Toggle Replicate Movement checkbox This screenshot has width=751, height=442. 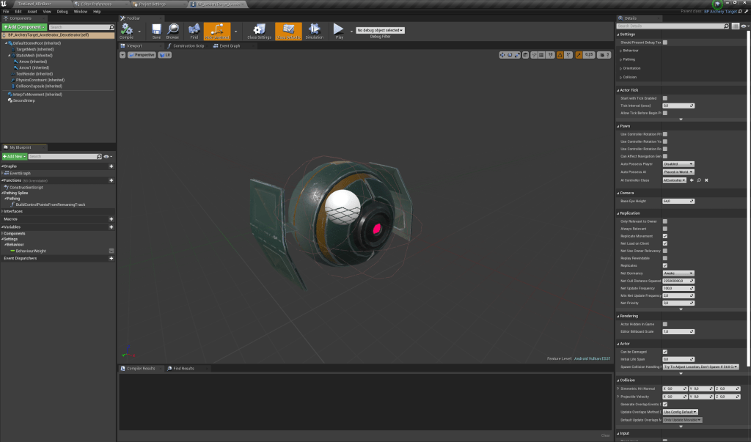pos(665,236)
